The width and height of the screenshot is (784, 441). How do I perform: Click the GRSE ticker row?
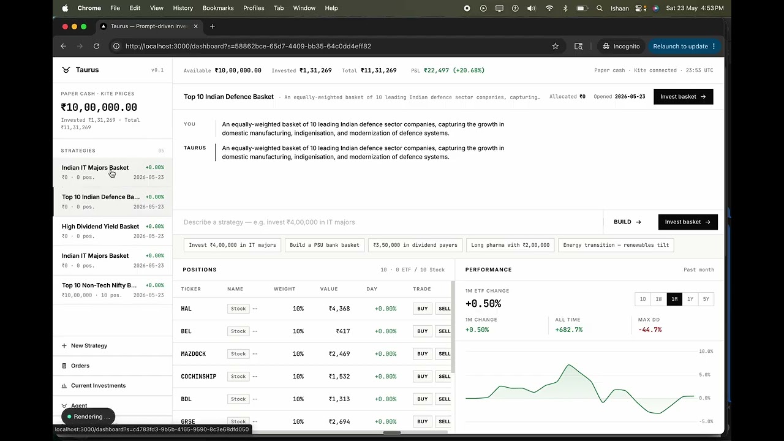(312, 421)
